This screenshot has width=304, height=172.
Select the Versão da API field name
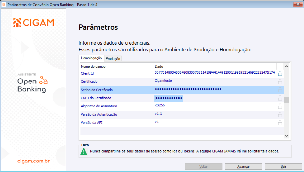(x=92, y=123)
